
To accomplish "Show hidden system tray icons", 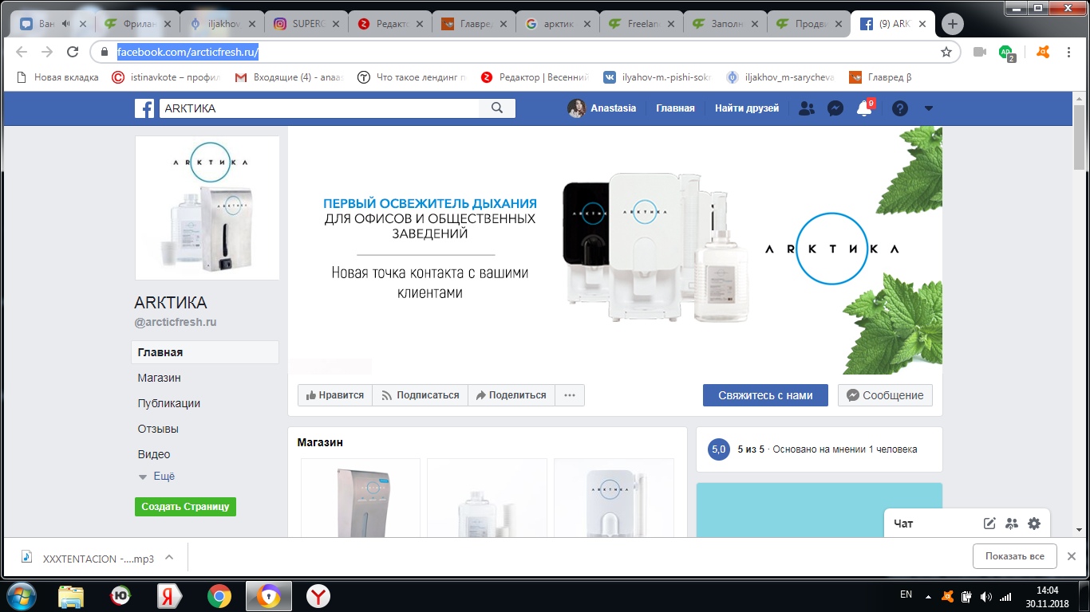I will (x=928, y=596).
